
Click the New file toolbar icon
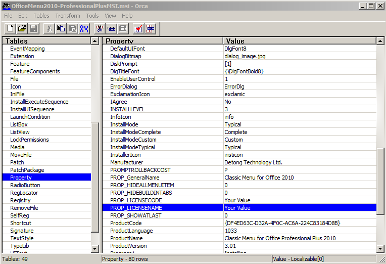[10, 29]
